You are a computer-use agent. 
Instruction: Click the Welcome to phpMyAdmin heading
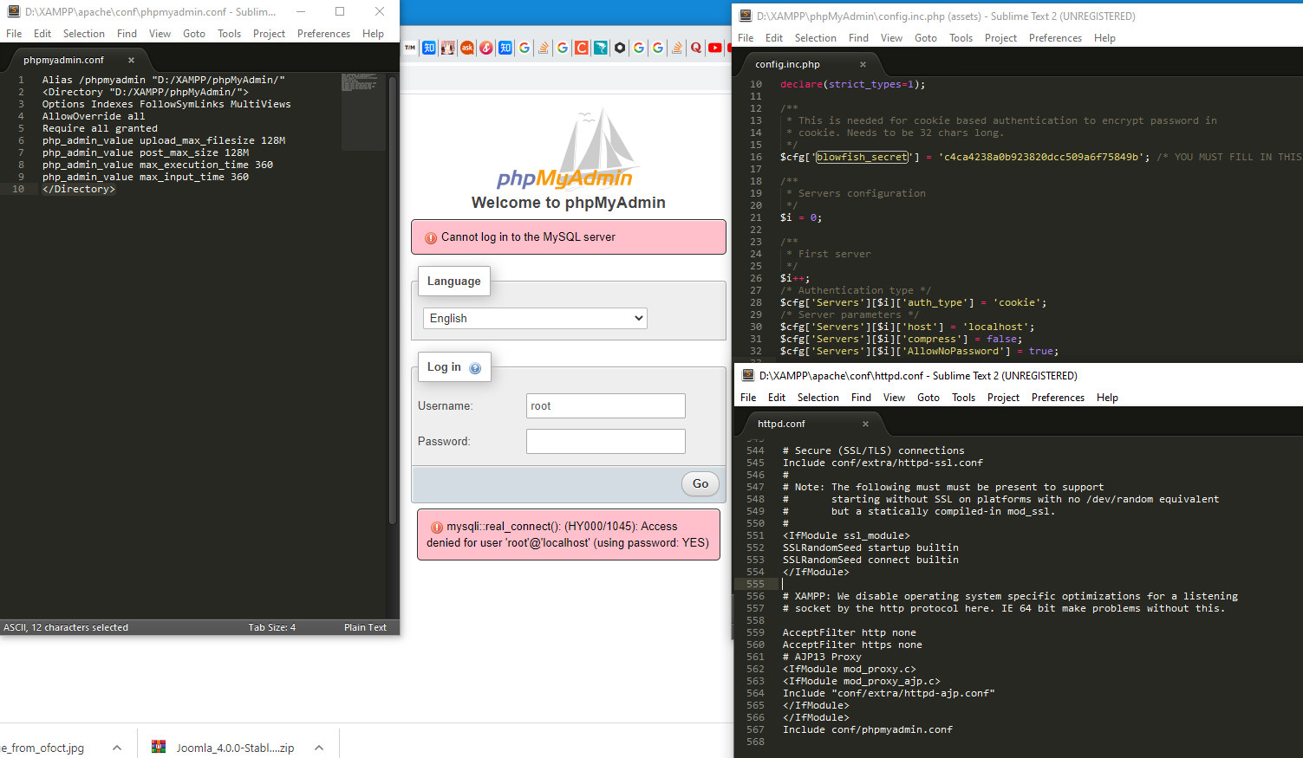pyautogui.click(x=568, y=203)
